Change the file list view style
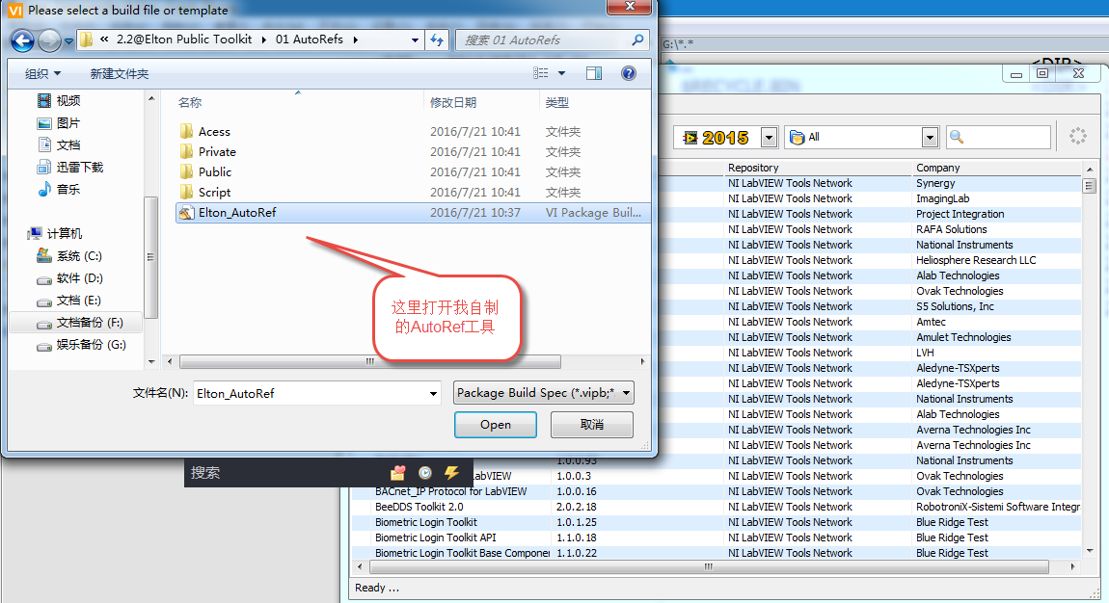 click(541, 73)
